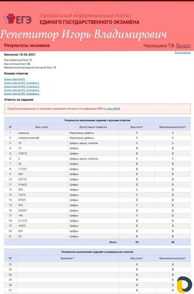Open the Все экзамены link
194x294 pixels.
pyautogui.click(x=183, y=52)
